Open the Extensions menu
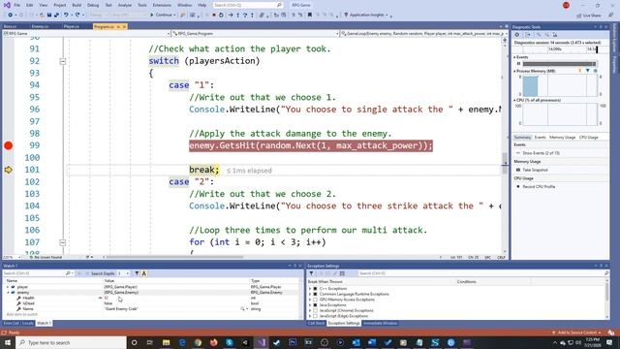Screen dimensions: 620x349 162,5
